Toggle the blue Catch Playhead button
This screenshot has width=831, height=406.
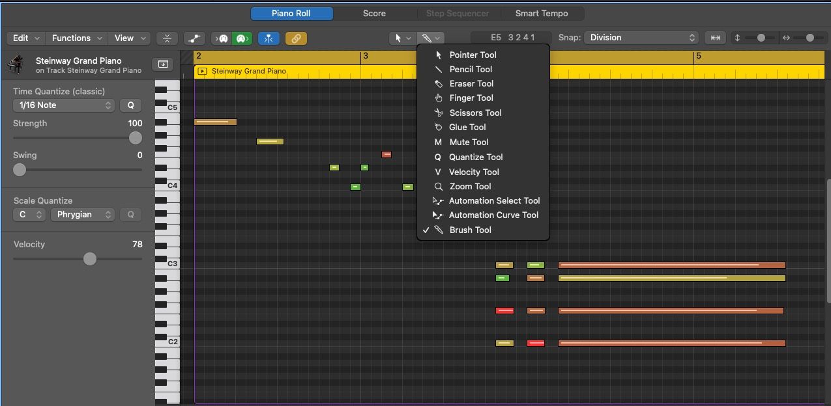(269, 38)
